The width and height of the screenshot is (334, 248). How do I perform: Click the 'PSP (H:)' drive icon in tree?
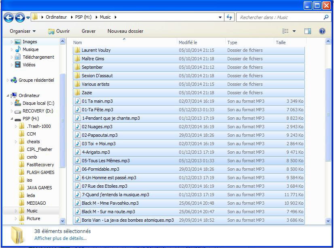click(18, 119)
